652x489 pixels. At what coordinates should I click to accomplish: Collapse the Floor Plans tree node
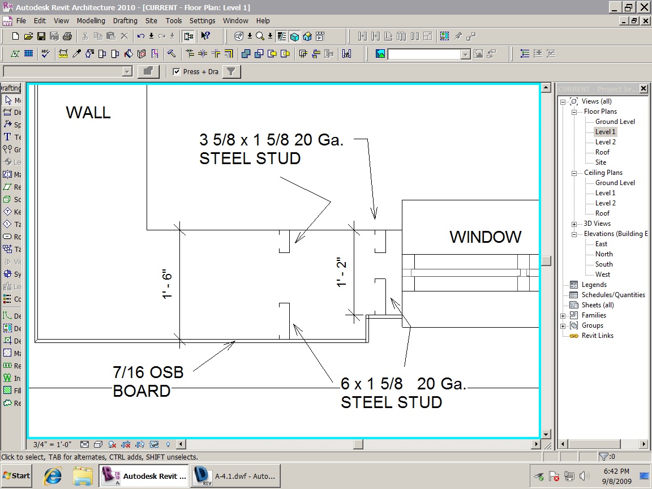coord(573,111)
